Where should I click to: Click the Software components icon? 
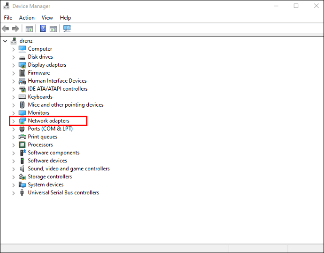click(x=23, y=153)
